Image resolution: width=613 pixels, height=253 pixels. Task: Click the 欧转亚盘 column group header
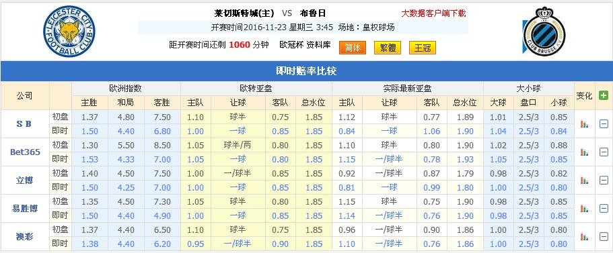[x=256, y=89]
